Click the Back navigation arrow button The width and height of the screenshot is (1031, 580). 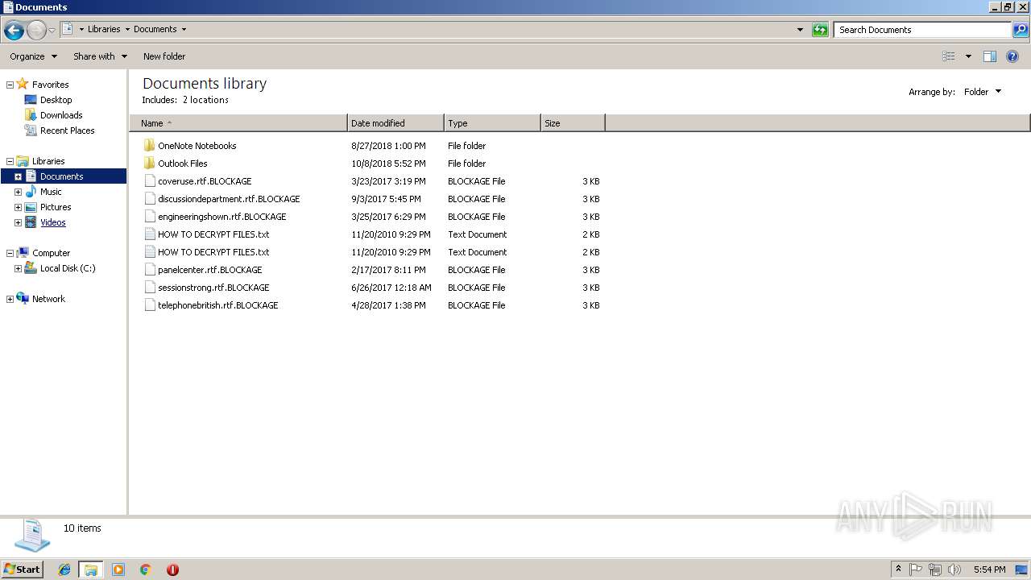click(14, 31)
